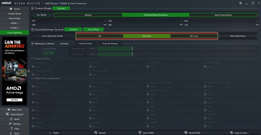Open the About info item
The image size is (261, 135).
[14, 133]
